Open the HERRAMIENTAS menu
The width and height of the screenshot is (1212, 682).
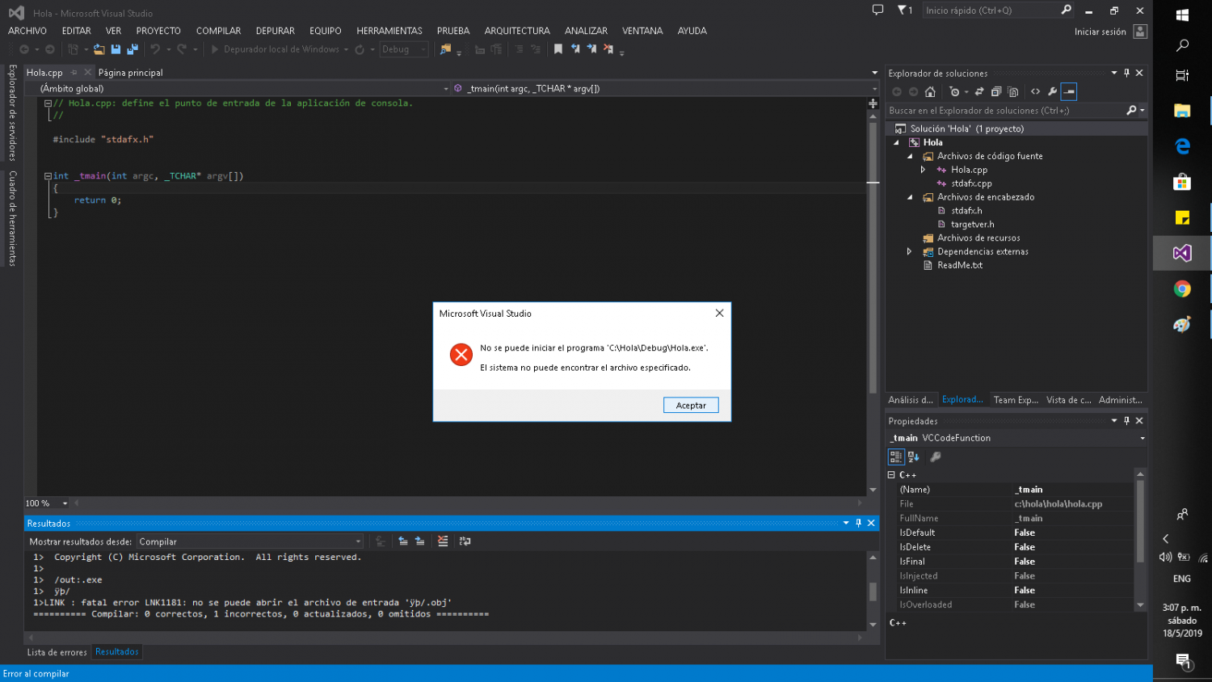[x=389, y=31]
